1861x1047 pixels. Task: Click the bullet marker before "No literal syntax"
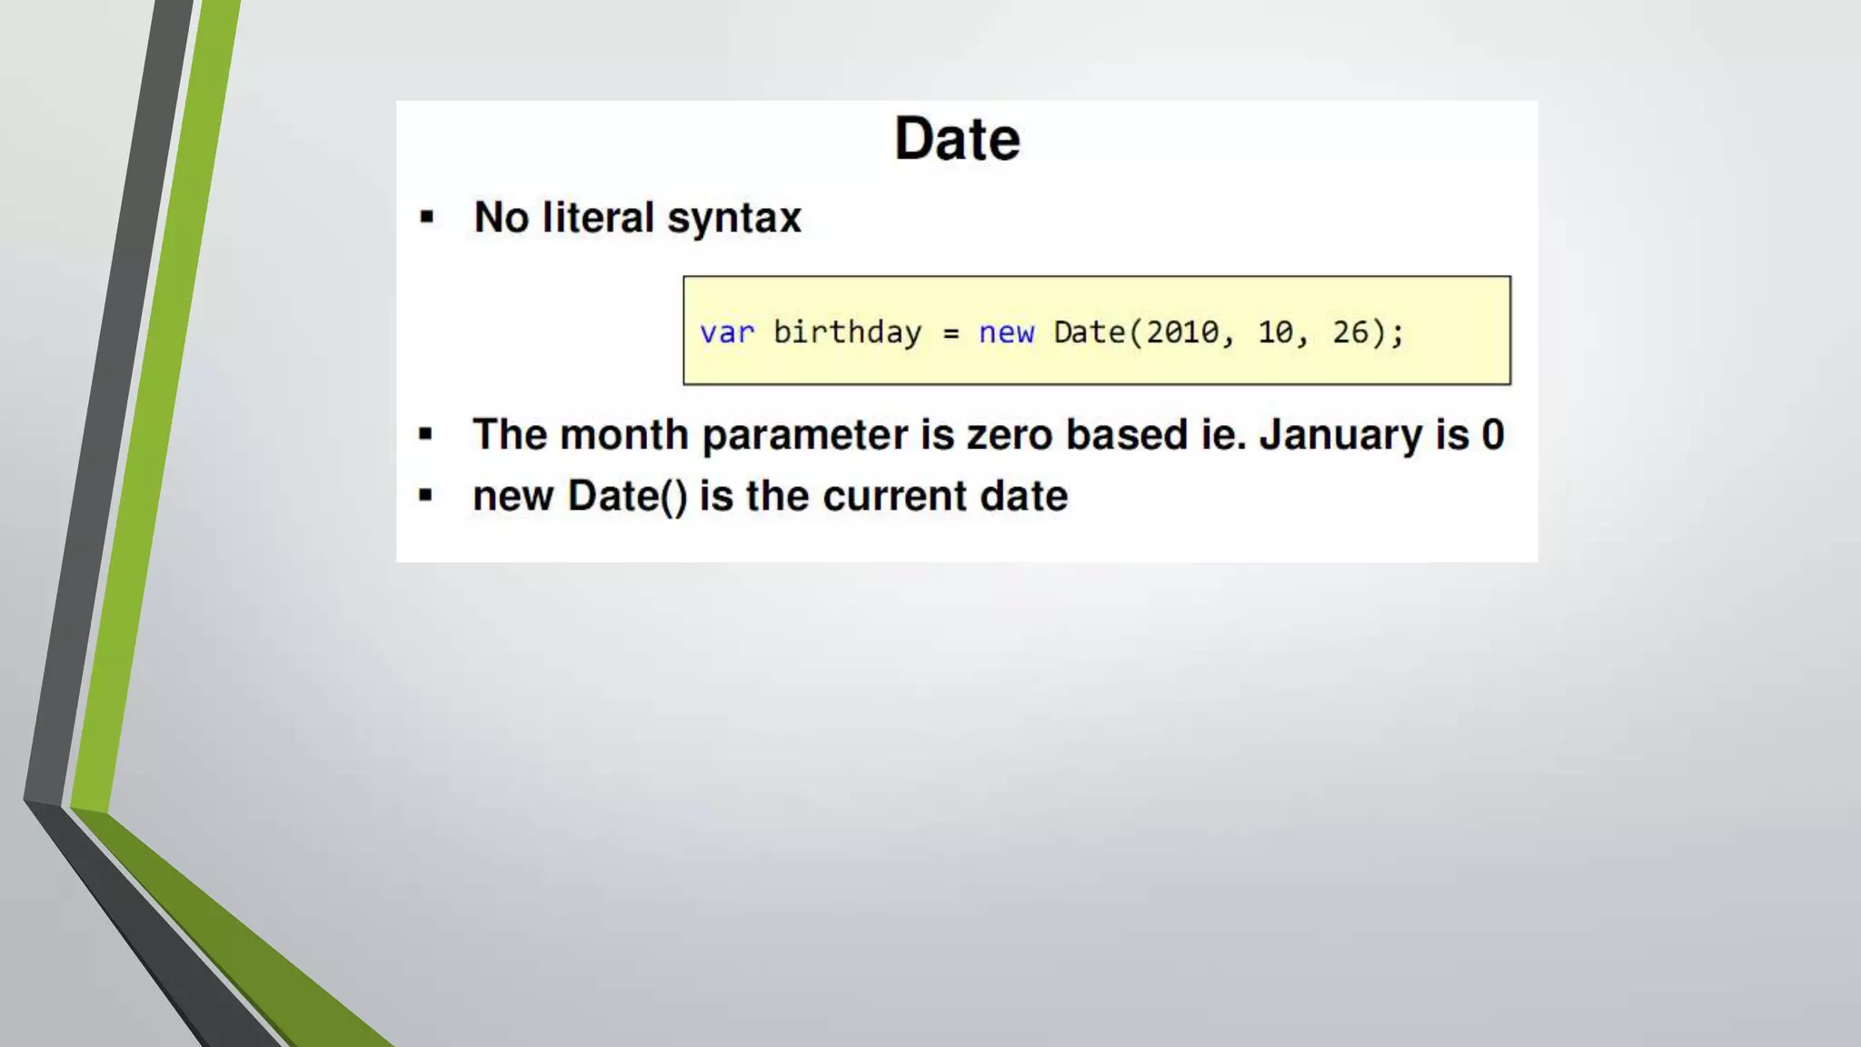point(427,217)
